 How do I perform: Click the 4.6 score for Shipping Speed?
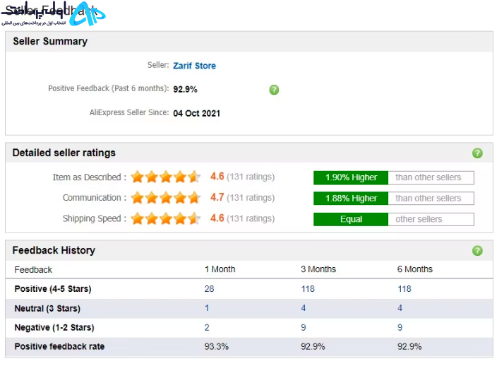coord(217,218)
